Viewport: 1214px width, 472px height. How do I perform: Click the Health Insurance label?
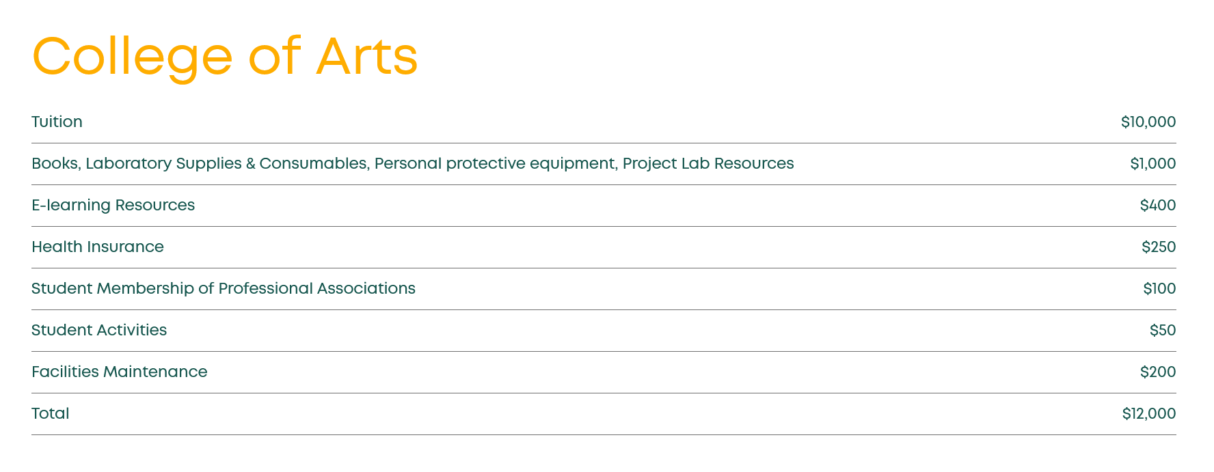coord(98,247)
